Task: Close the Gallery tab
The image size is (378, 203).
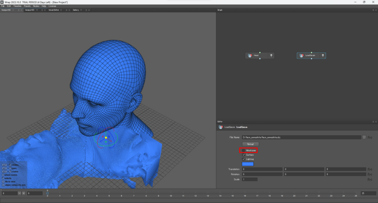Action: [x=89, y=10]
